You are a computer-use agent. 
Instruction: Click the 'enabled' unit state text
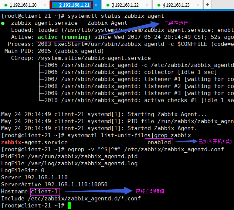(x=159, y=142)
